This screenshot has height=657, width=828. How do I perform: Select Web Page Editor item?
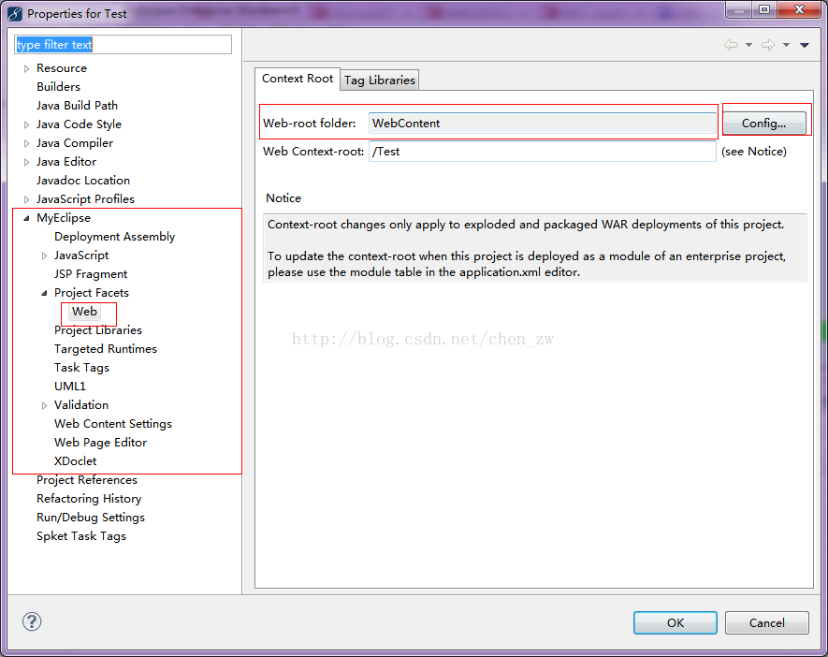click(x=100, y=443)
